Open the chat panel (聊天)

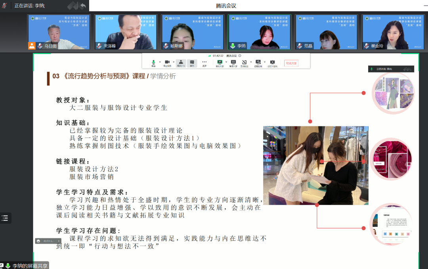[192, 62]
